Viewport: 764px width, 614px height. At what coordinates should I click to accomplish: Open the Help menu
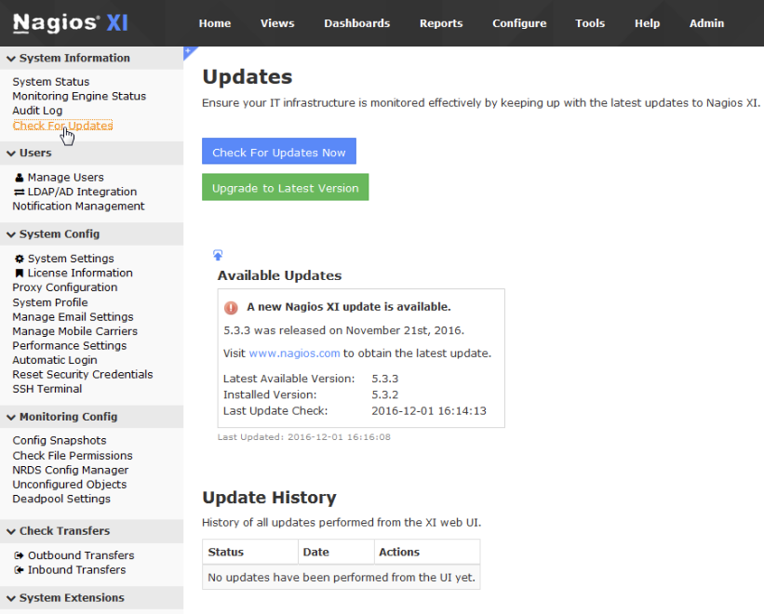(x=647, y=23)
